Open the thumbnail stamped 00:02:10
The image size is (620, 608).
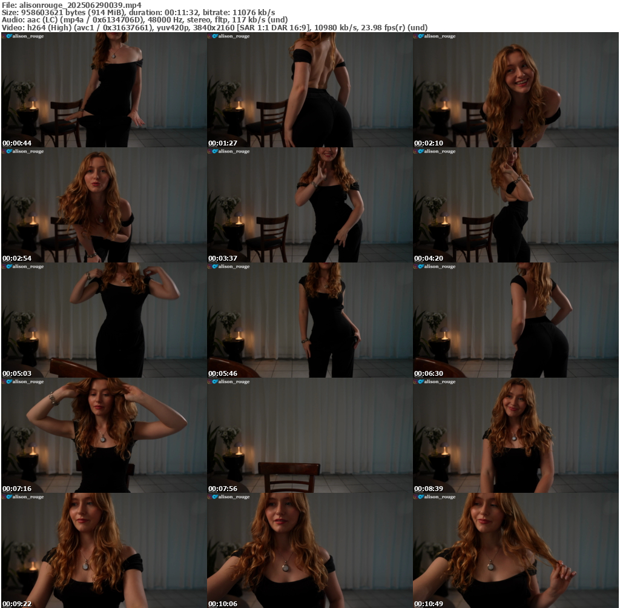(516, 90)
